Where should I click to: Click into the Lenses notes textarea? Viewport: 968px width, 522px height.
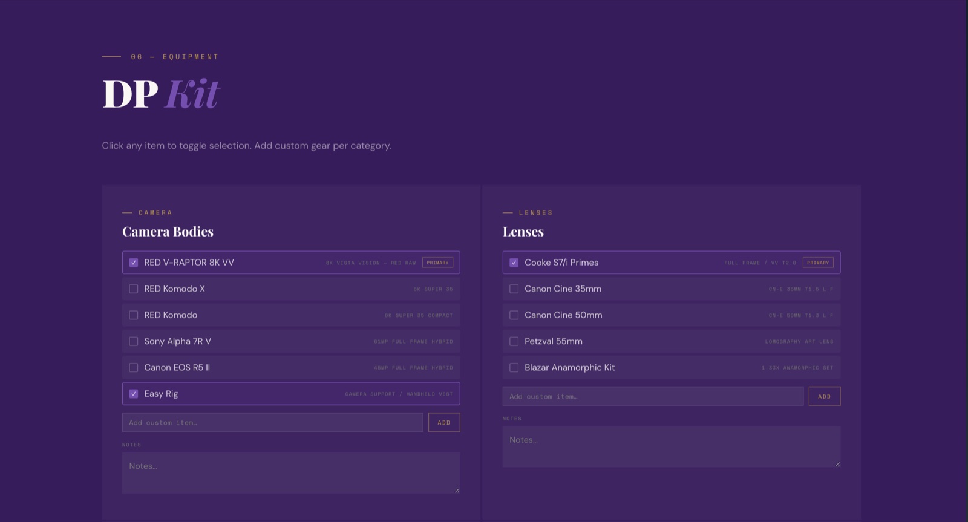click(671, 446)
